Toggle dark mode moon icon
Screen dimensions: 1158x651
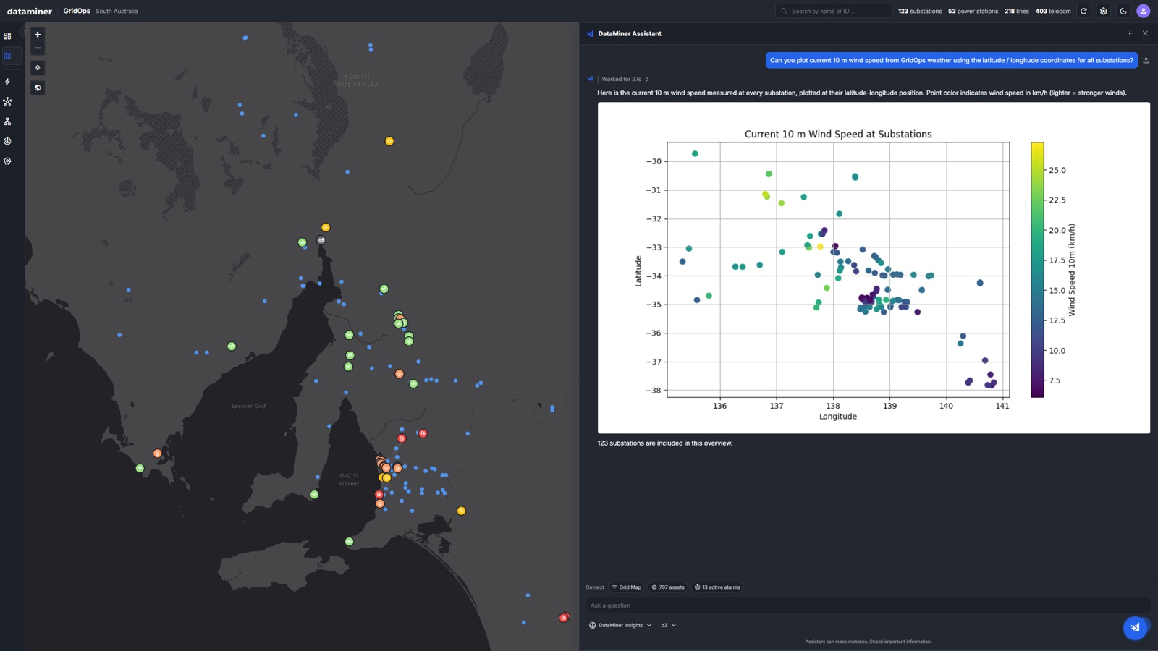tap(1123, 11)
